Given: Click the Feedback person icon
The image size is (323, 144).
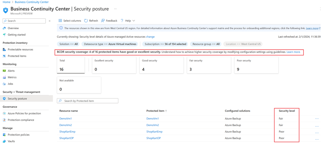Looking at the screenshot, I should [102, 21].
